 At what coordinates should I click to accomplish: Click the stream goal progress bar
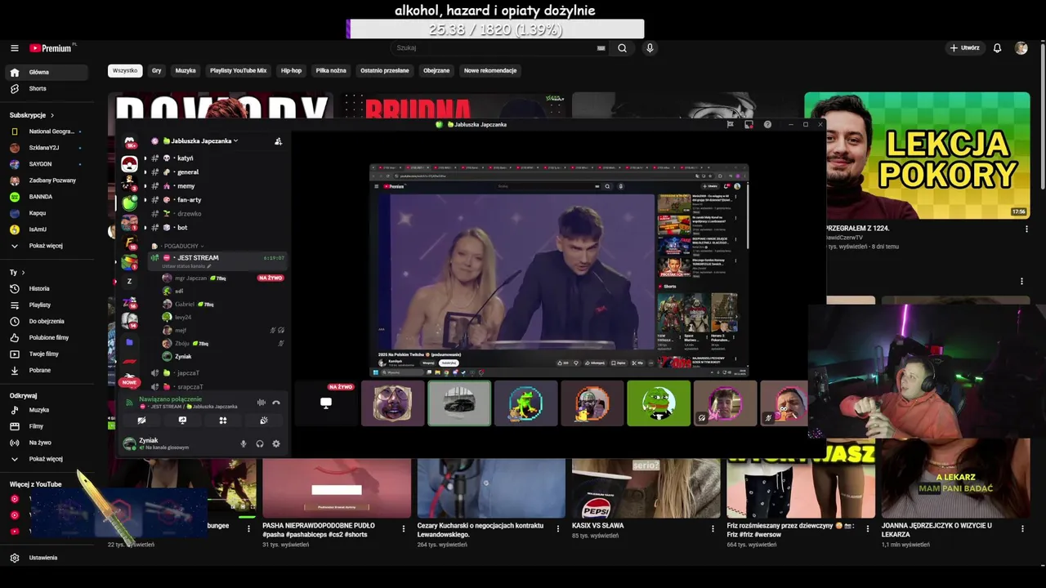click(x=495, y=29)
